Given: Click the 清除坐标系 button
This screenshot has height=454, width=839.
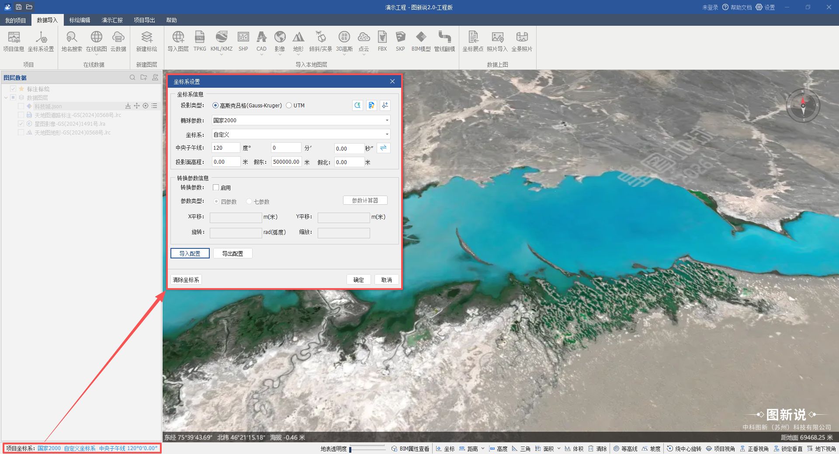Looking at the screenshot, I should [186, 280].
